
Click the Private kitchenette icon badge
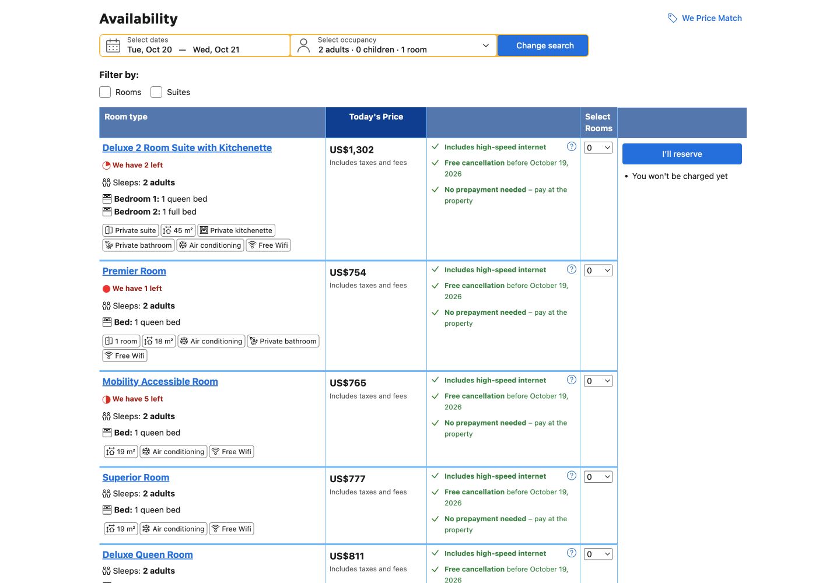pyautogui.click(x=236, y=230)
